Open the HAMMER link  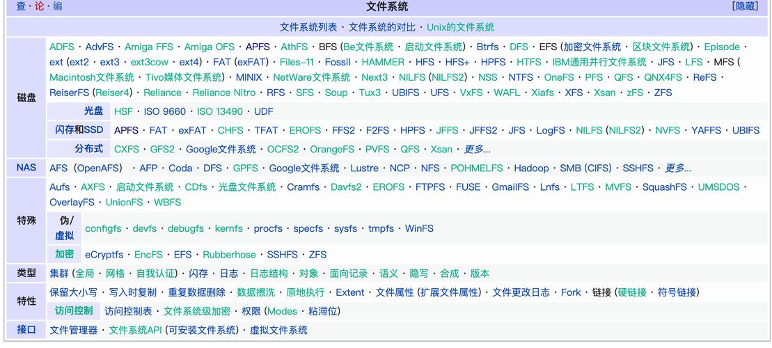[x=383, y=62]
